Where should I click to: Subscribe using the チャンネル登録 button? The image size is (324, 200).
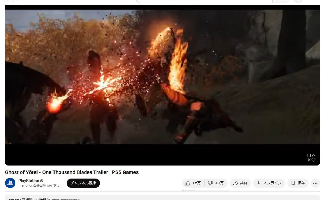83,183
